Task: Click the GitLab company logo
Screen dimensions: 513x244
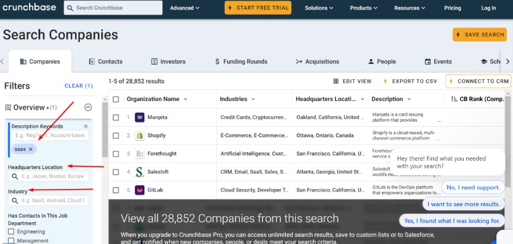Action: point(140,190)
